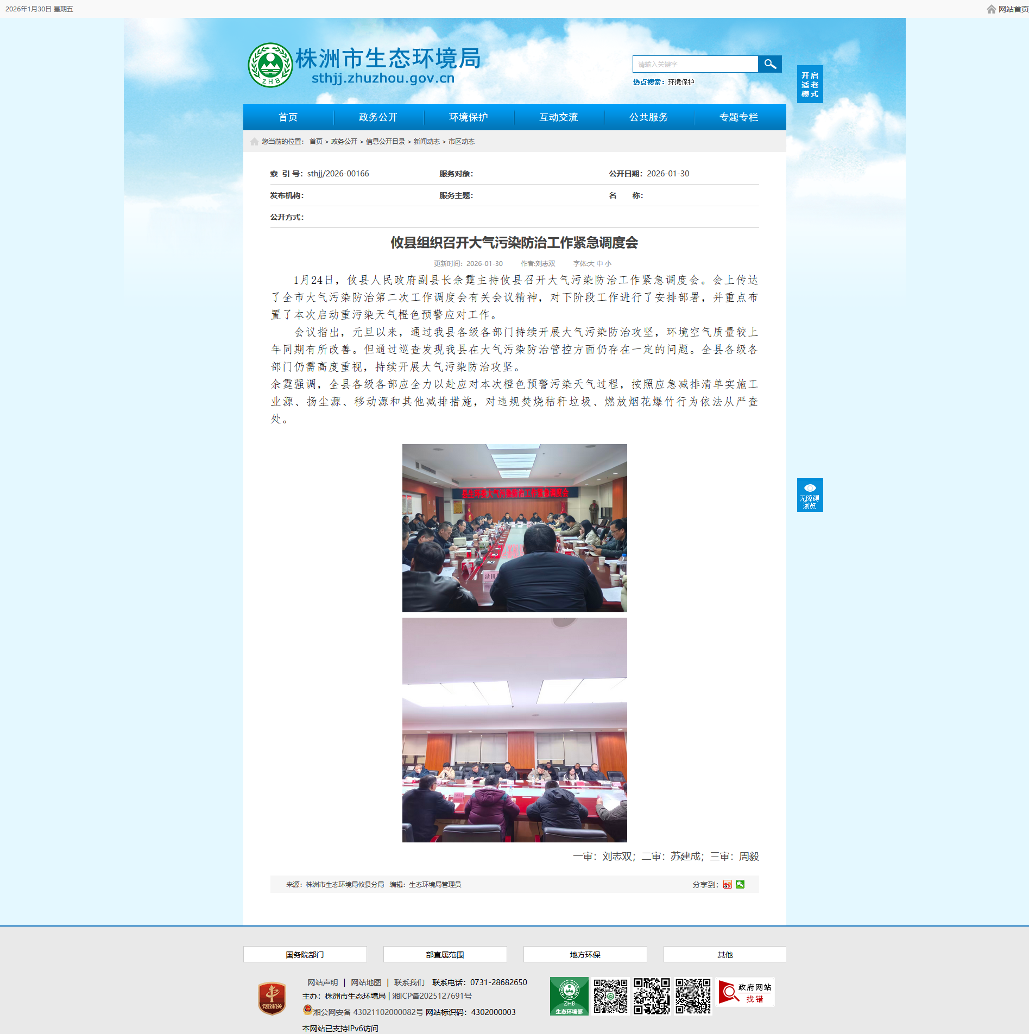The image size is (1029, 1034).
Task: Open the 环境保护 navigation menu
Action: (468, 117)
